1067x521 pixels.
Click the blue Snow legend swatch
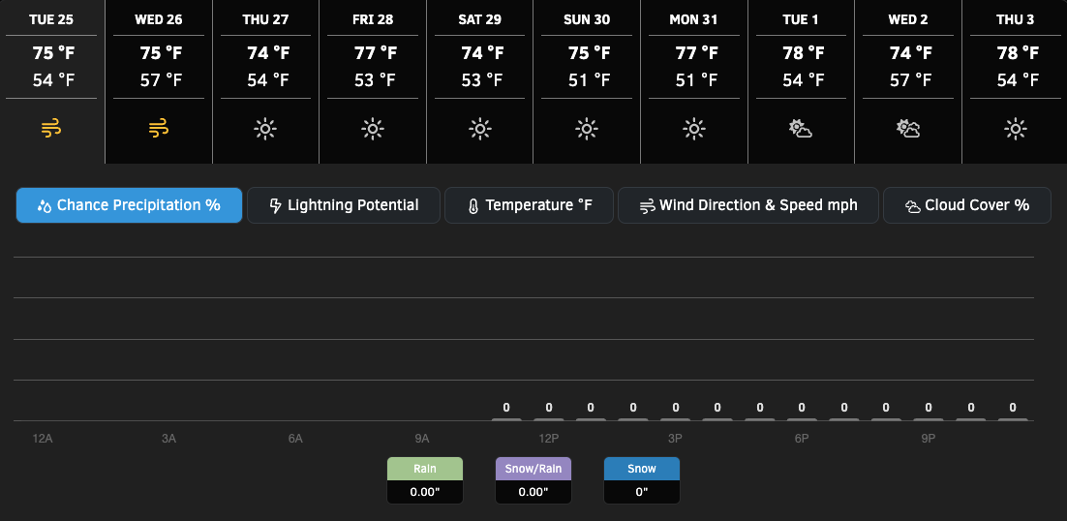click(x=642, y=469)
